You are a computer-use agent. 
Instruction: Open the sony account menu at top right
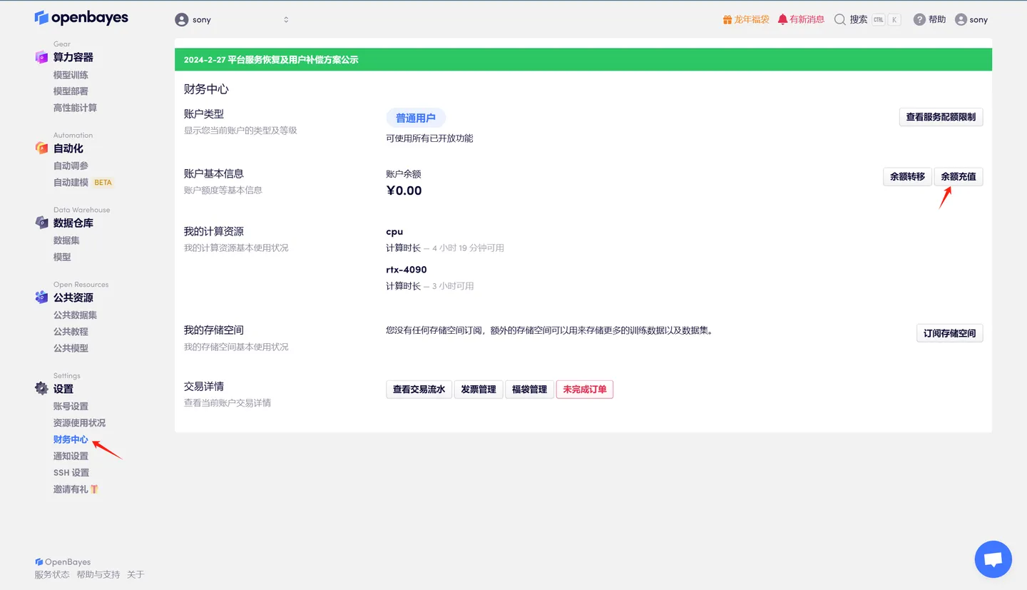click(x=971, y=19)
